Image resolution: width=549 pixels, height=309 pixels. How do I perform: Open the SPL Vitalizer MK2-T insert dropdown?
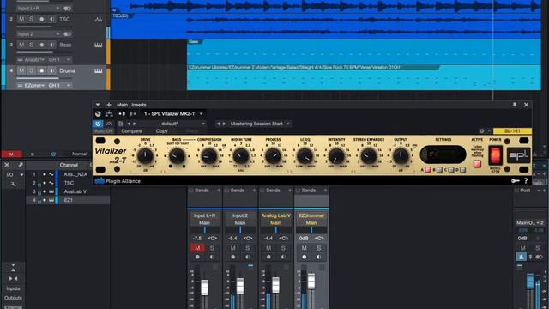click(x=173, y=114)
